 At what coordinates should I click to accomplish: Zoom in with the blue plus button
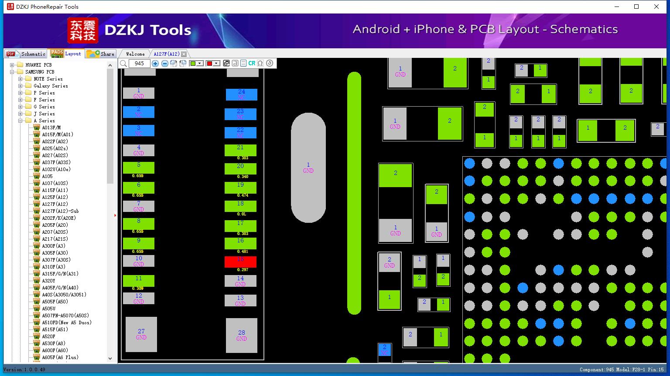click(155, 64)
